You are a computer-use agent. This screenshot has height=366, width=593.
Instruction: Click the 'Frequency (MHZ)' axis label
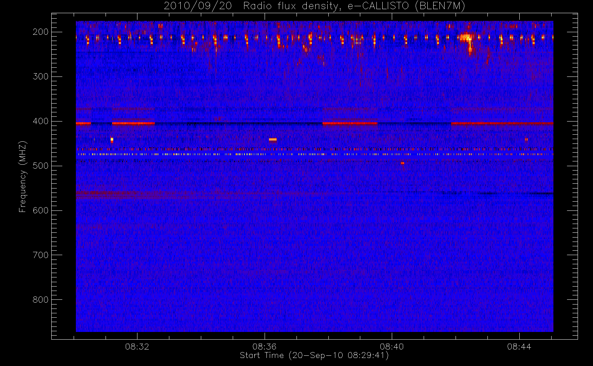point(23,176)
